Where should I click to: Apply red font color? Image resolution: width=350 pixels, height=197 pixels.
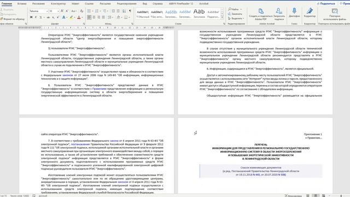(x=79, y=17)
